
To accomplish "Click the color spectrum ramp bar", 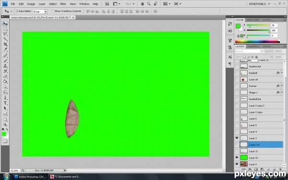I will 257,41.
